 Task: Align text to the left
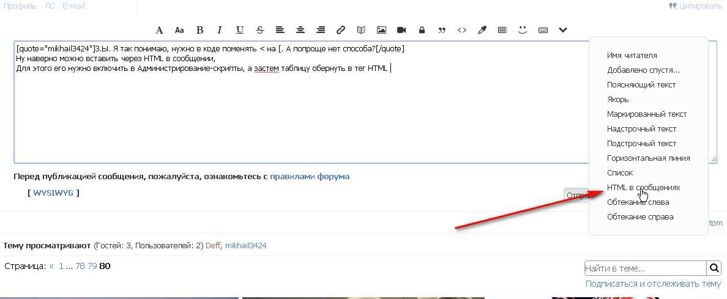(280, 30)
